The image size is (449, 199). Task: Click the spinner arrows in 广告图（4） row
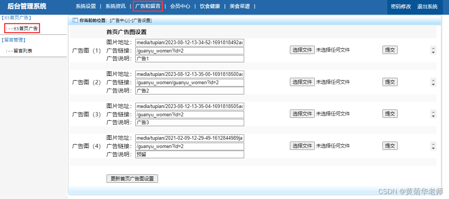point(433,146)
